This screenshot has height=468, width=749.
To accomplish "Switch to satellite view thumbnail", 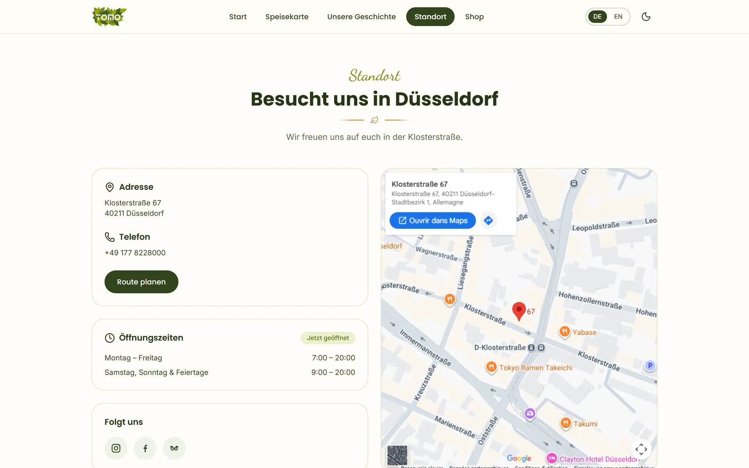I will coord(397,455).
